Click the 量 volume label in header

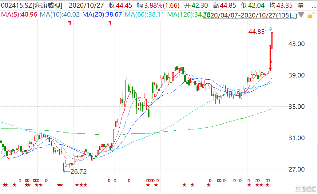click(300, 5)
